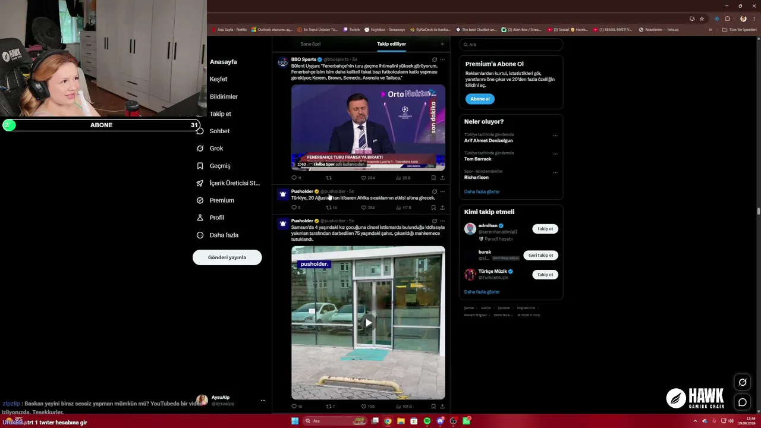Open Bildirimler in the sidebar
This screenshot has height=428, width=761.
pos(224,96)
